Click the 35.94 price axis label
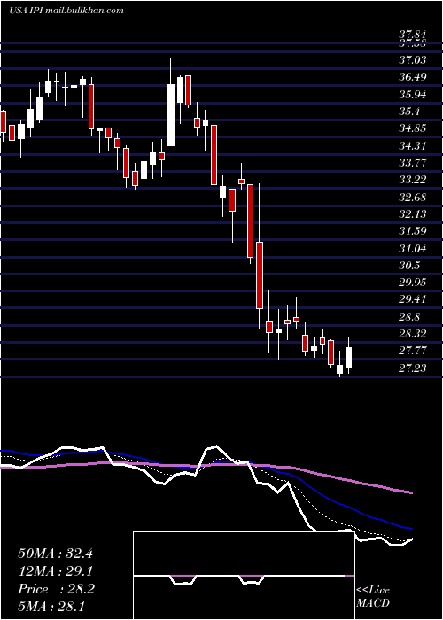The width and height of the screenshot is (443, 620). pos(413,95)
